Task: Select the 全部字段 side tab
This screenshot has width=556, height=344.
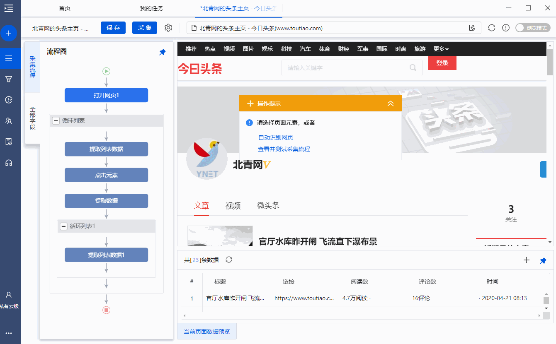Action: coord(32,118)
